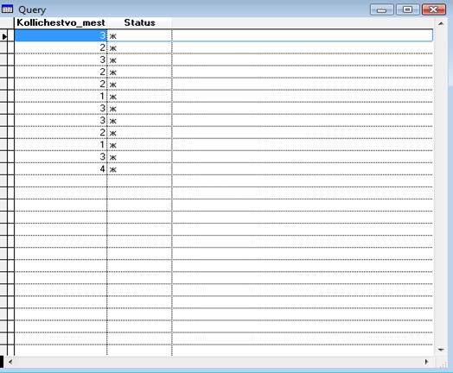Click the second row's cell with value 2
The width and height of the screenshot is (453, 373).
[x=61, y=47]
